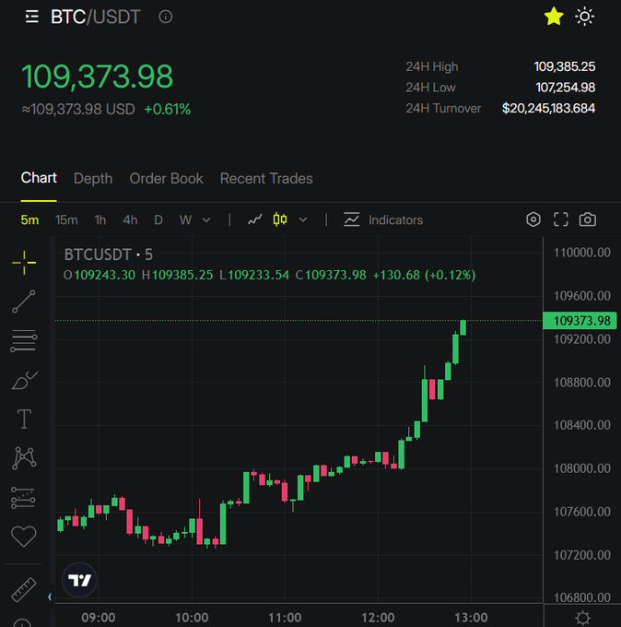Switch to the W weekly interval

click(x=185, y=220)
